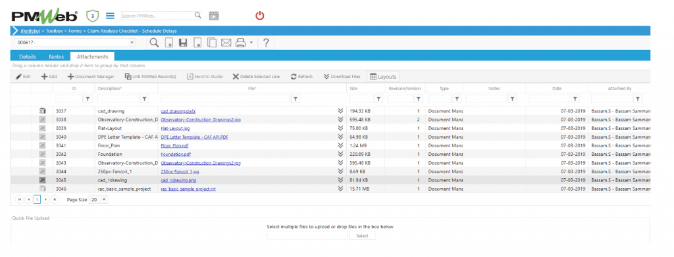Click the Save floppy disk icon
The image size is (674, 257).
183,43
